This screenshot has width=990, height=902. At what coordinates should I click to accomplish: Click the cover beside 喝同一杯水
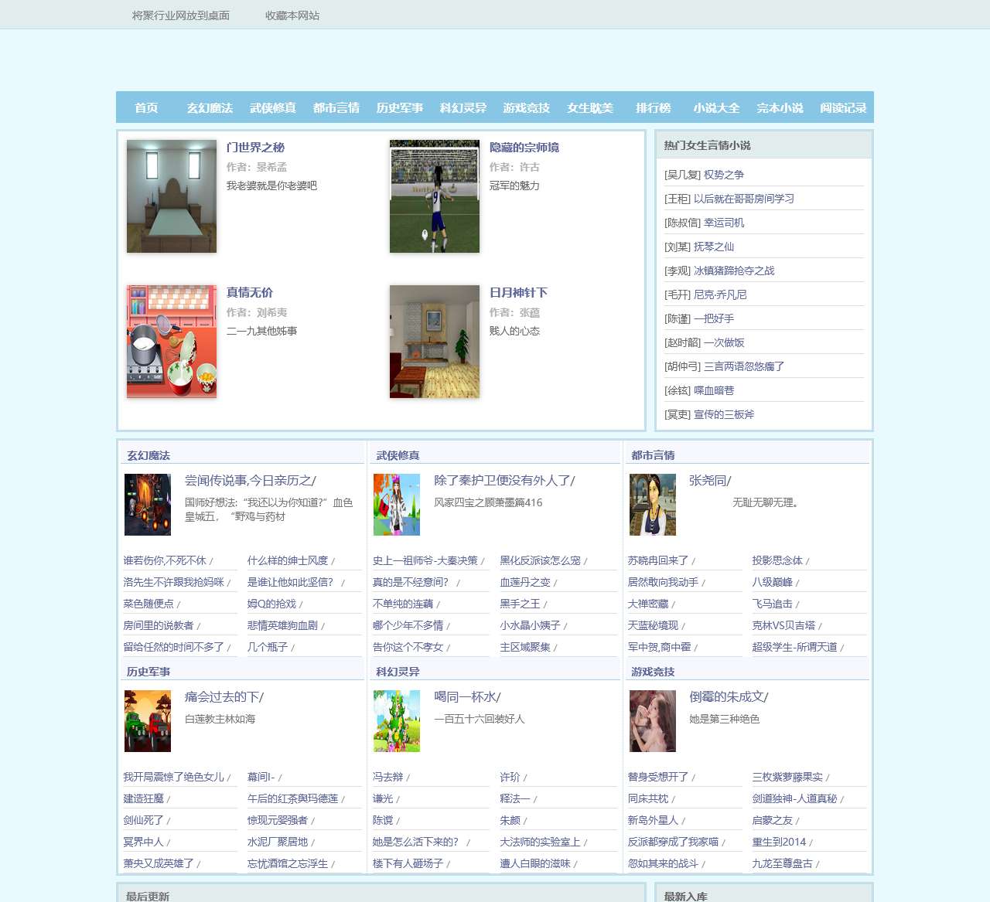(x=397, y=721)
